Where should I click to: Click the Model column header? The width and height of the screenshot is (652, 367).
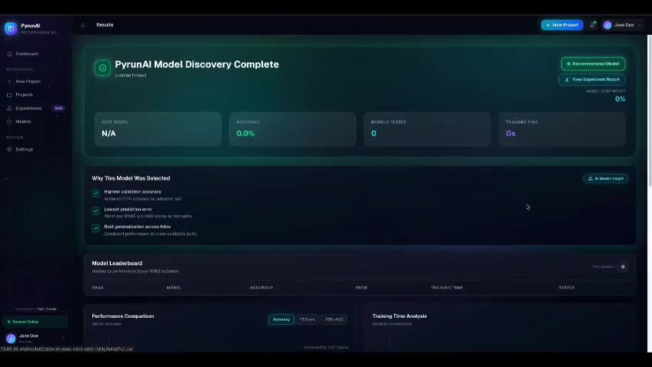coord(174,288)
